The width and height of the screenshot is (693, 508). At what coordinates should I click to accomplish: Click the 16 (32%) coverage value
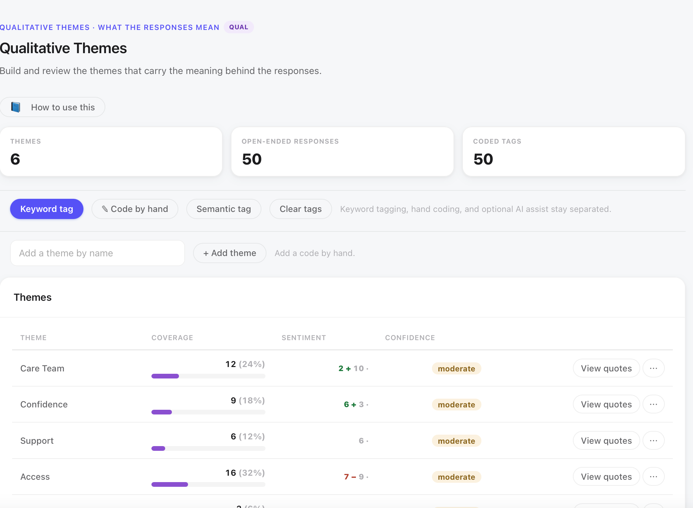(x=245, y=473)
